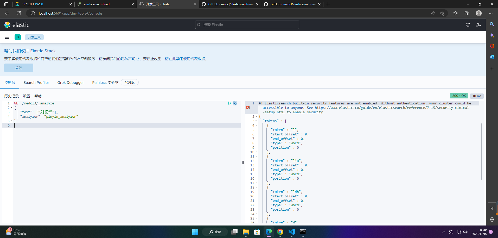Image resolution: width=498 pixels, height=238 pixels.
Task: Dismiss the telemetry banner with 关闭
Action: coord(19,68)
